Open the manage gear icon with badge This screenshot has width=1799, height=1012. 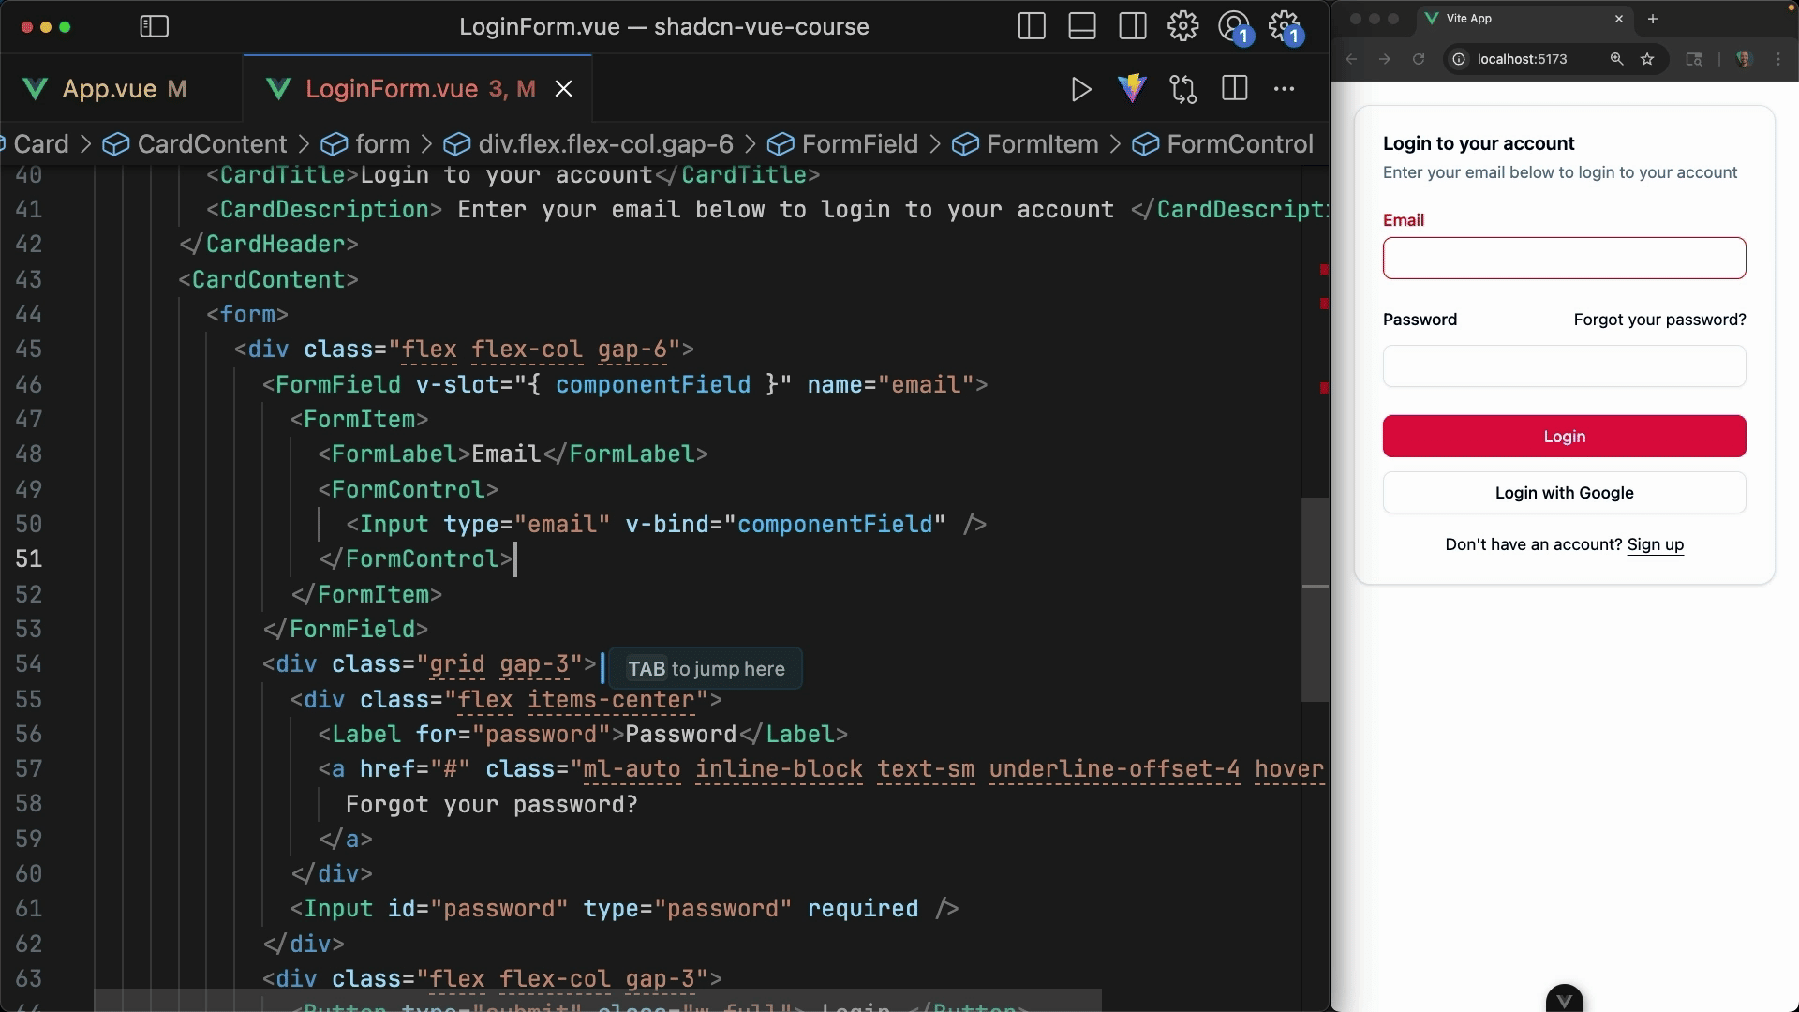(x=1286, y=26)
